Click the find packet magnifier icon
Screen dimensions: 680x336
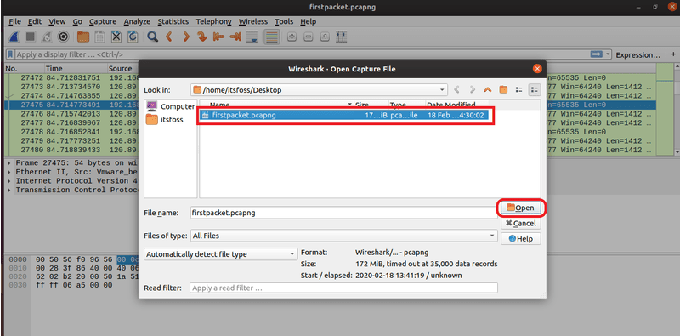152,37
